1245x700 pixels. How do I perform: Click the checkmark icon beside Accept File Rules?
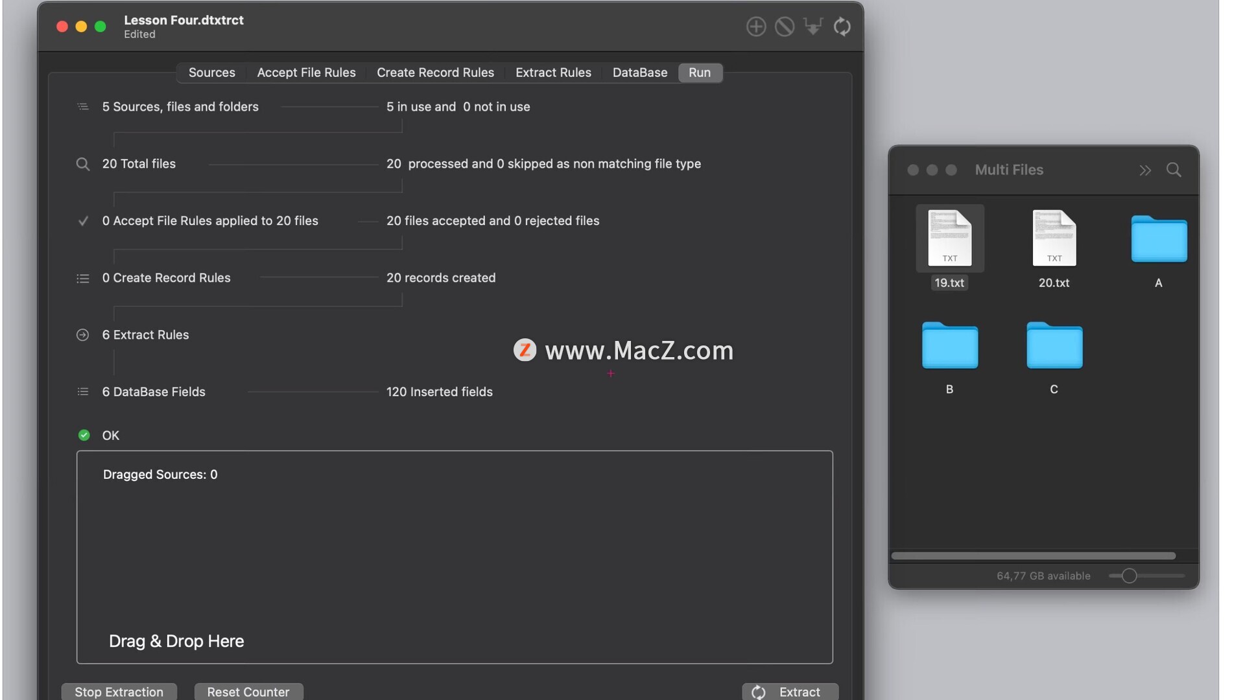click(x=83, y=221)
